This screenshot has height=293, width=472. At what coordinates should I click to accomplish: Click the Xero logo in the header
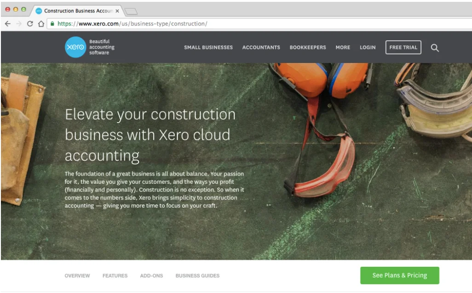pyautogui.click(x=75, y=47)
